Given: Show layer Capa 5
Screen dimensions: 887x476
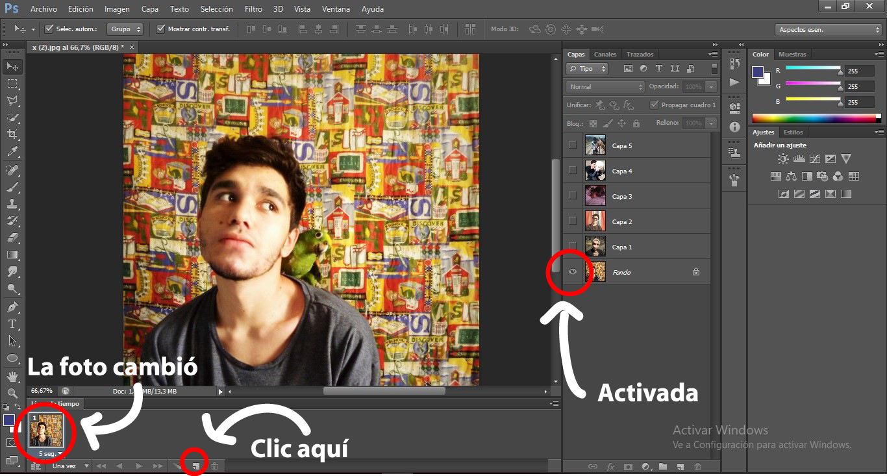Looking at the screenshot, I should tap(572, 145).
